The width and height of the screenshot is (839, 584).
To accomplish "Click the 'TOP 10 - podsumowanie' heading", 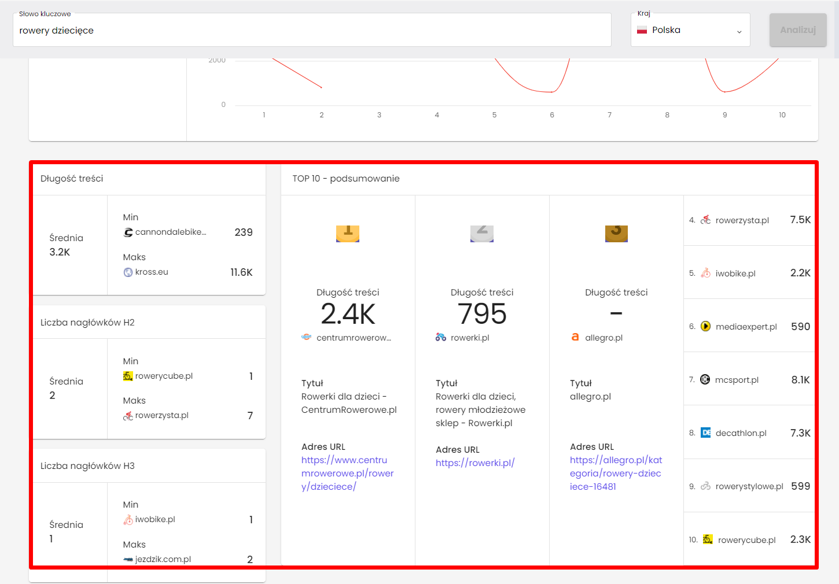I will [x=346, y=179].
